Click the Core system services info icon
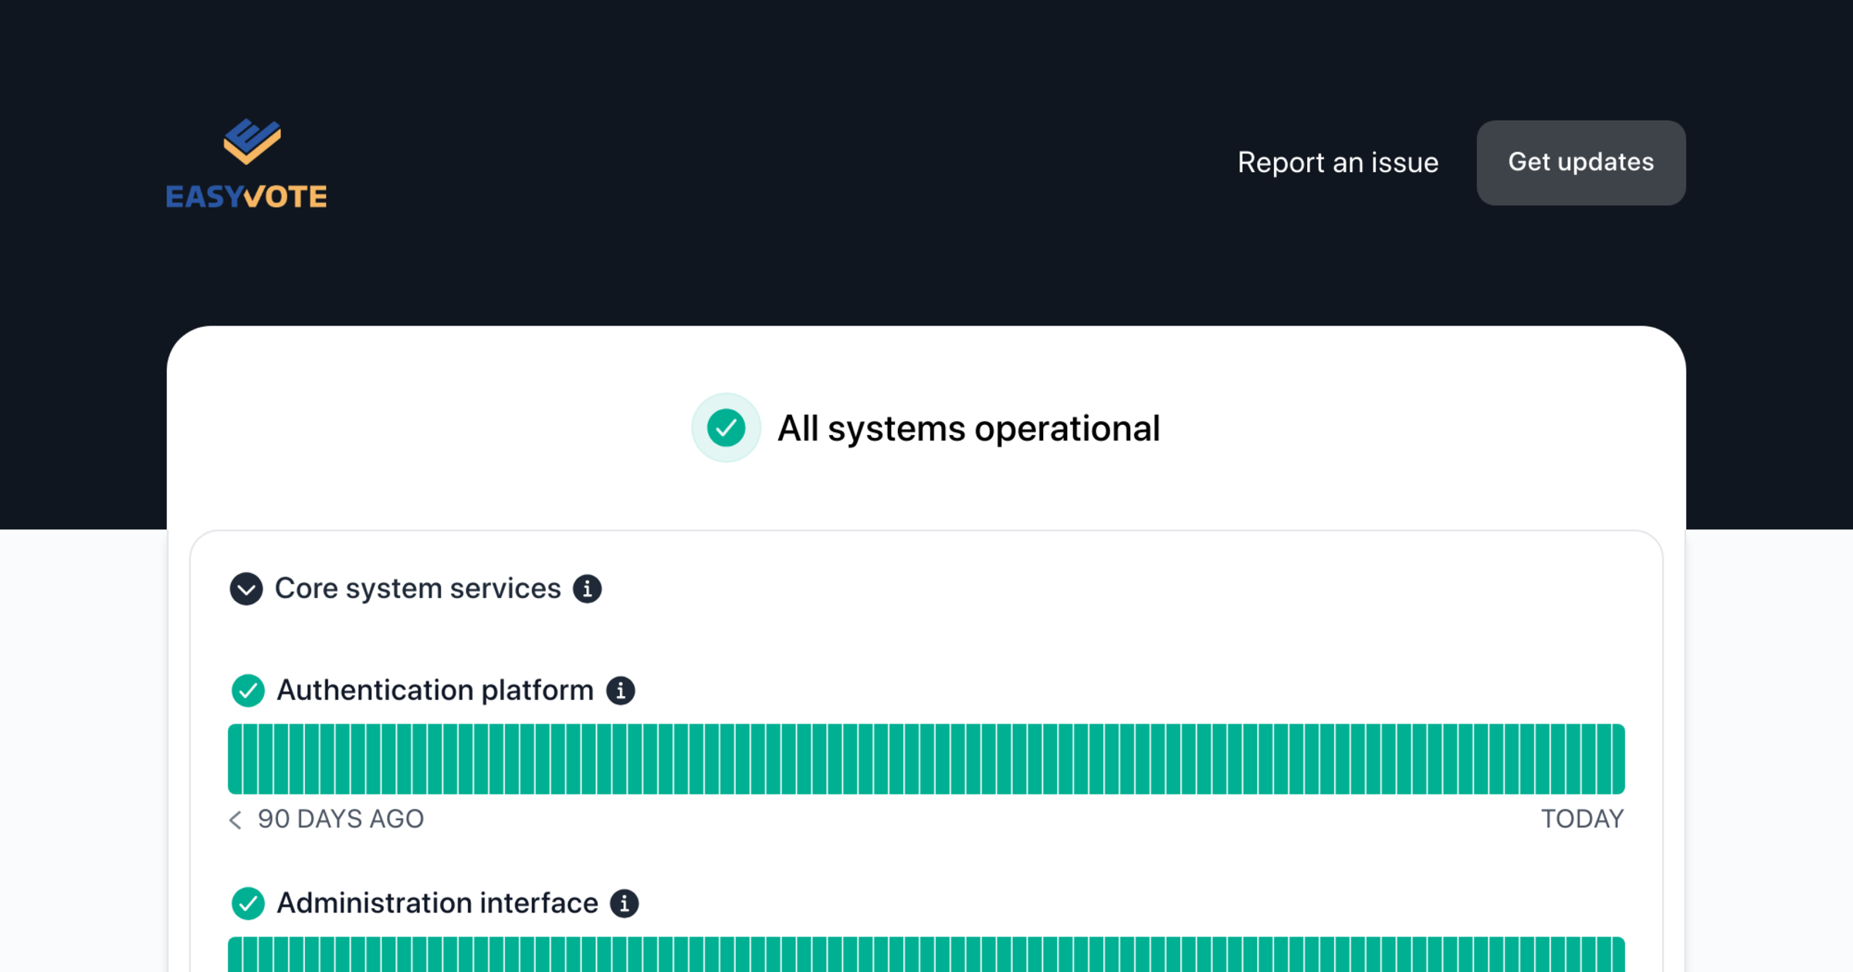 pos(587,589)
